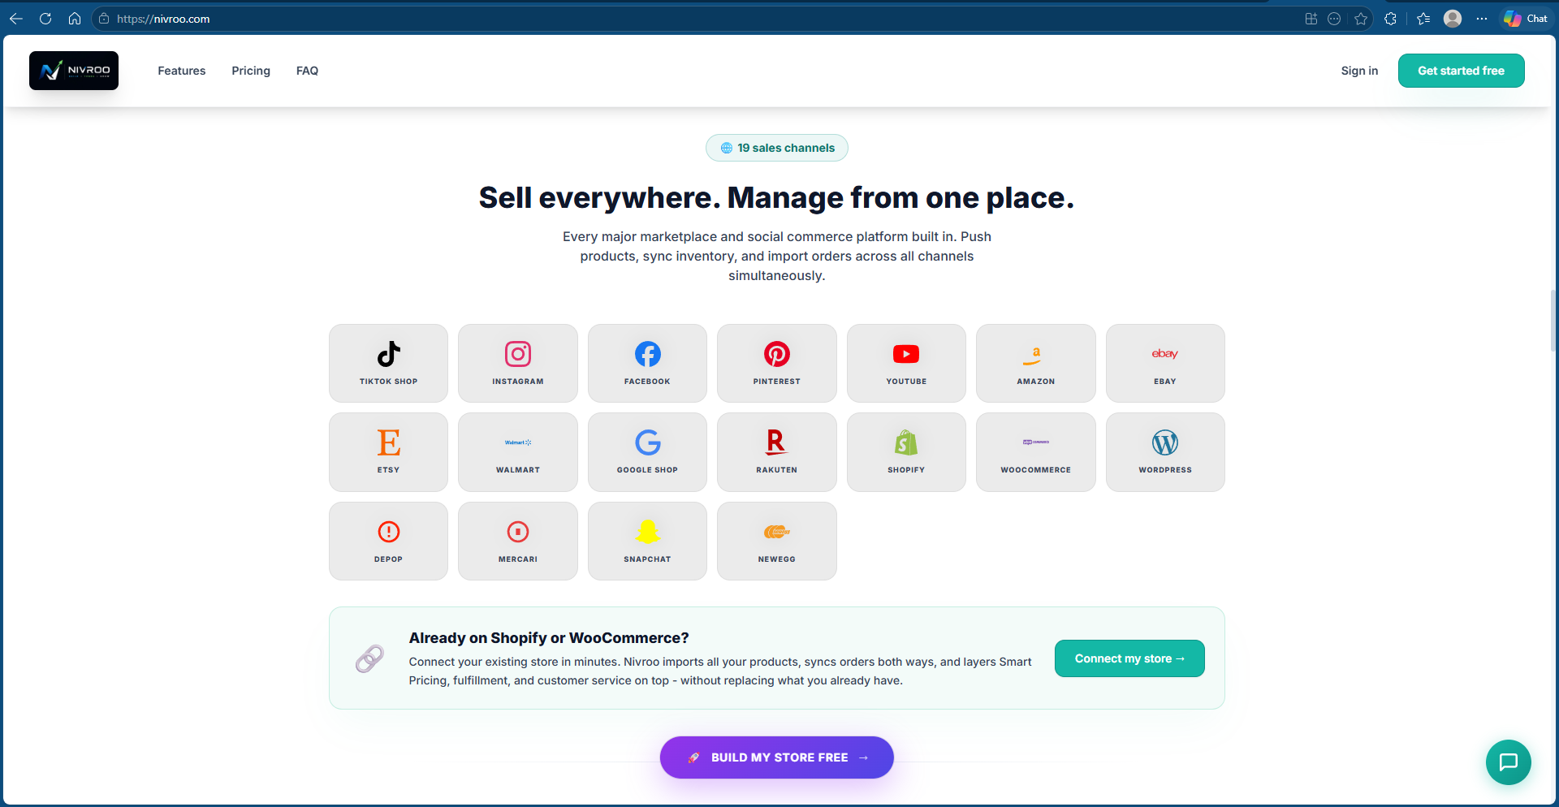
Task: Click the Google Shop channel card
Action: (x=647, y=452)
